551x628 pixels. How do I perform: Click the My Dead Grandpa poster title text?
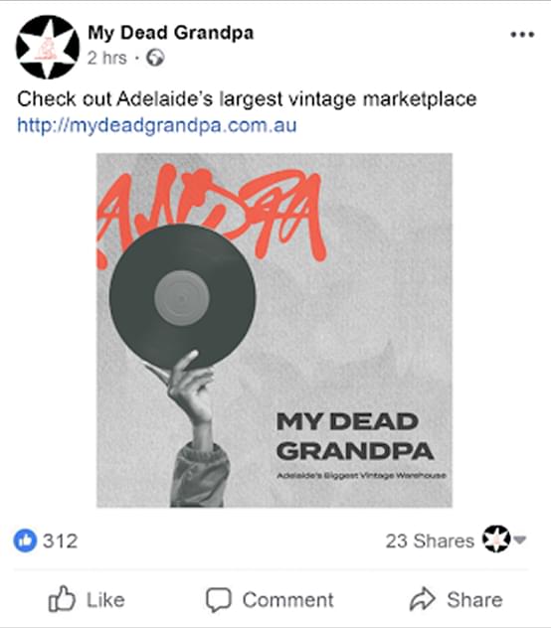[355, 436]
